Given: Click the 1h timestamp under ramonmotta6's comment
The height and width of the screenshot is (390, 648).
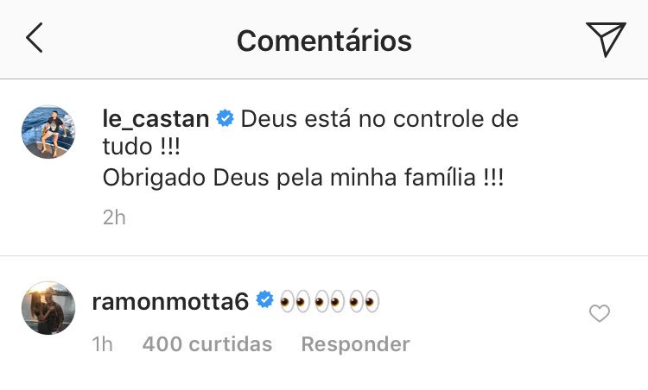Looking at the screenshot, I should point(103,344).
